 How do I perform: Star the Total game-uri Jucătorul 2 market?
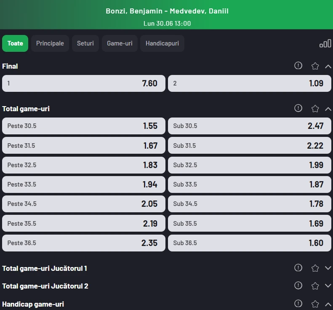(x=315, y=286)
